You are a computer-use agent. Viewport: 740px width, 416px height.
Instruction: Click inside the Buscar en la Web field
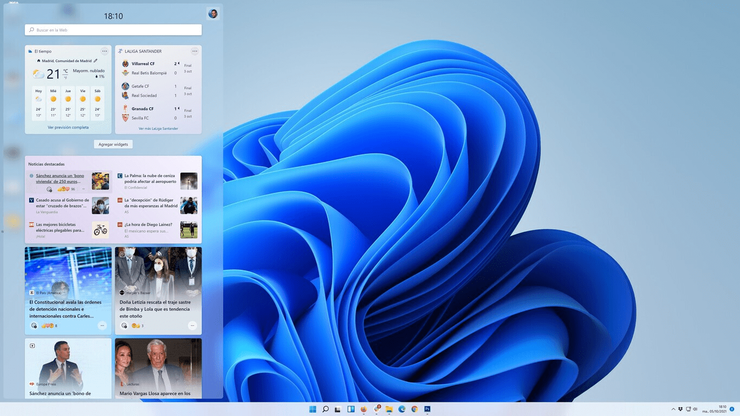pos(113,30)
